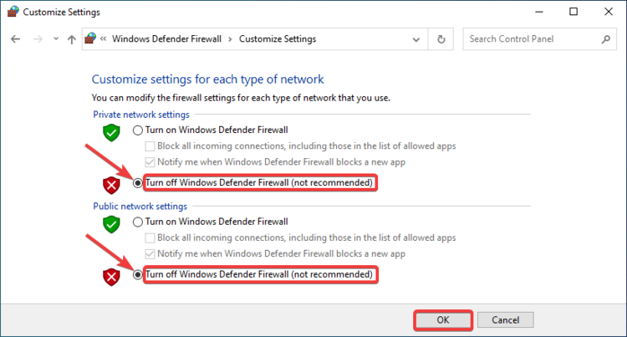Click red shield icon in public network settings
The image size is (627, 337).
click(x=111, y=277)
